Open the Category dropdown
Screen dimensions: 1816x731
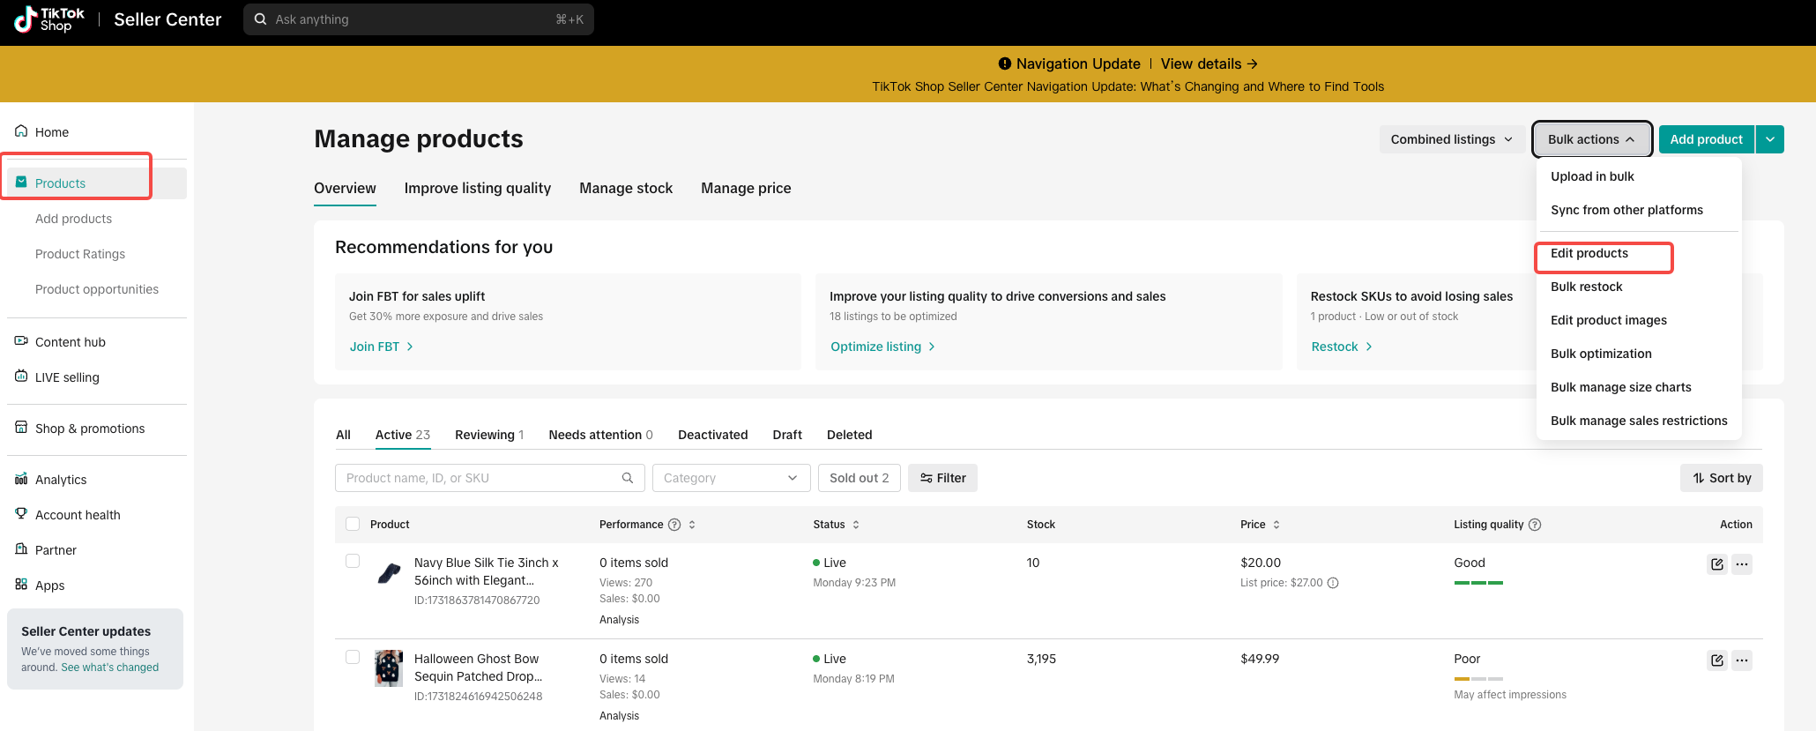[x=731, y=478]
